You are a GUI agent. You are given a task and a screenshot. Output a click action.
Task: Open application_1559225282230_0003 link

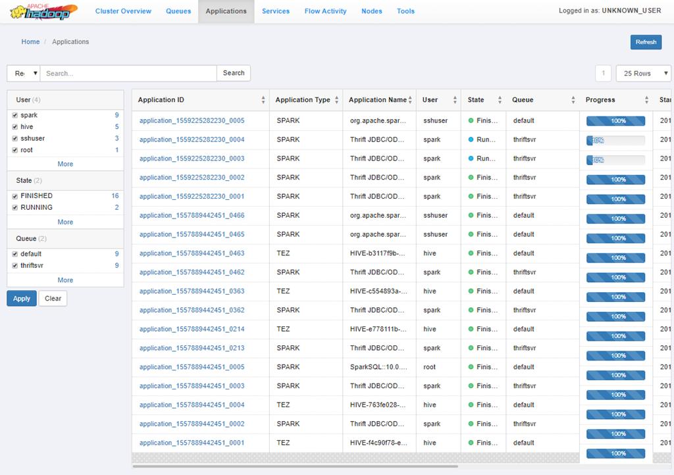(192, 159)
